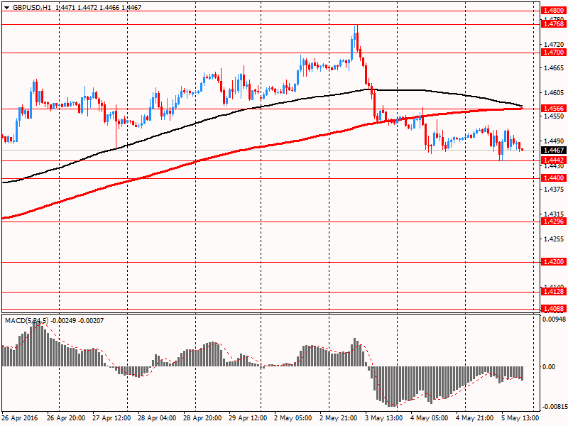The image size is (568, 426).
Task: Select the GBPUSD,H1 chart title text
Action: pyautogui.click(x=31, y=8)
